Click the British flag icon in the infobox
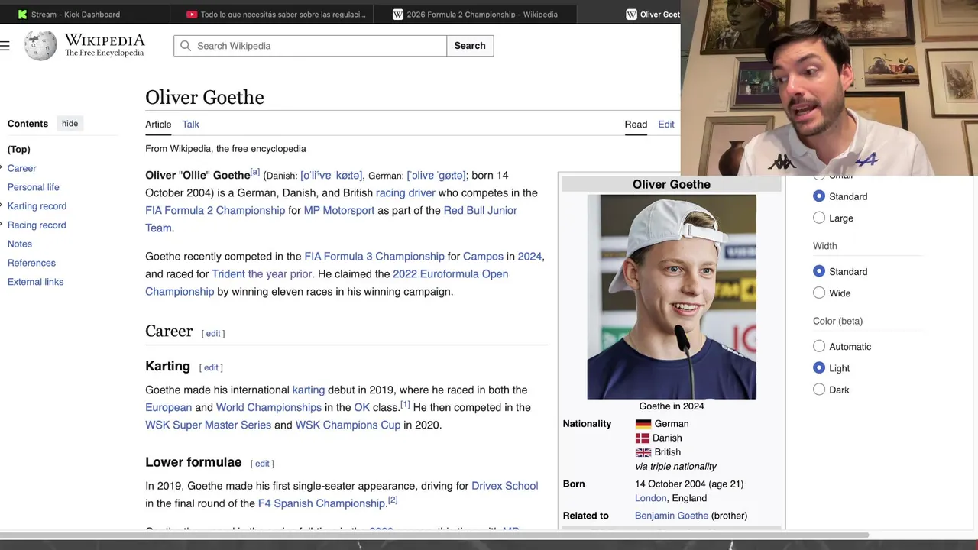978x550 pixels. [643, 452]
